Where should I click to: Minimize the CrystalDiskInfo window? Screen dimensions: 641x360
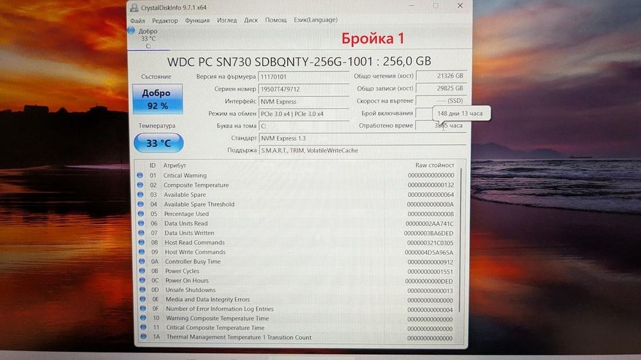(412, 6)
